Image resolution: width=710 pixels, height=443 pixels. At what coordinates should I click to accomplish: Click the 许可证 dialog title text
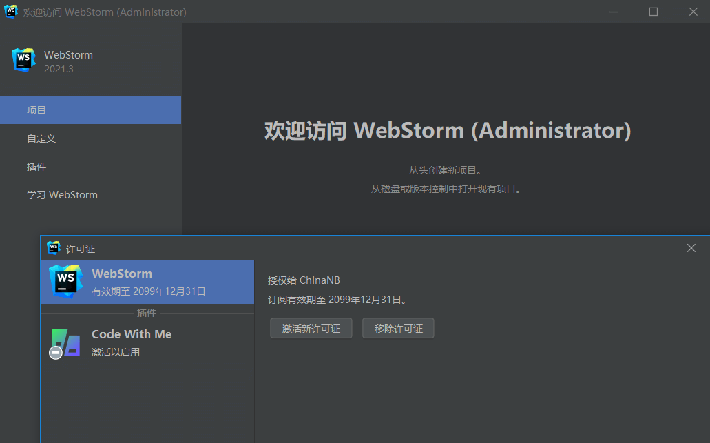pyautogui.click(x=81, y=249)
